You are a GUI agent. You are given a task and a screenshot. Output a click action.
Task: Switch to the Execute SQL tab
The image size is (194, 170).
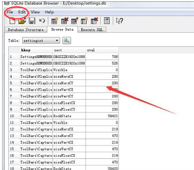click(x=92, y=30)
